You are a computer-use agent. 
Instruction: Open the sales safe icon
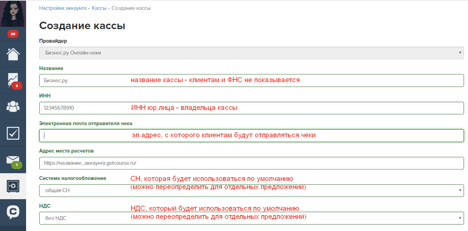13,186
